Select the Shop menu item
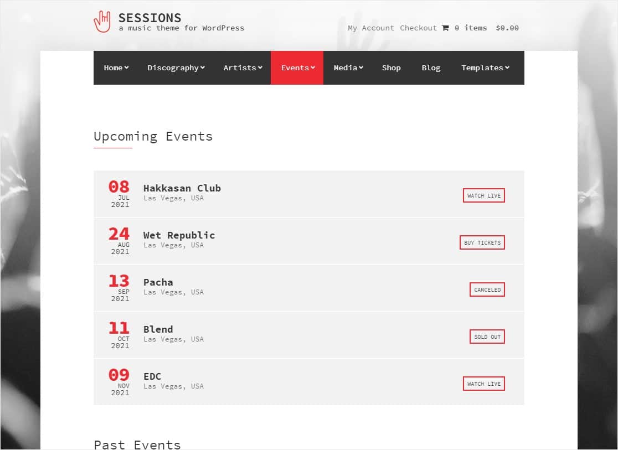 391,68
